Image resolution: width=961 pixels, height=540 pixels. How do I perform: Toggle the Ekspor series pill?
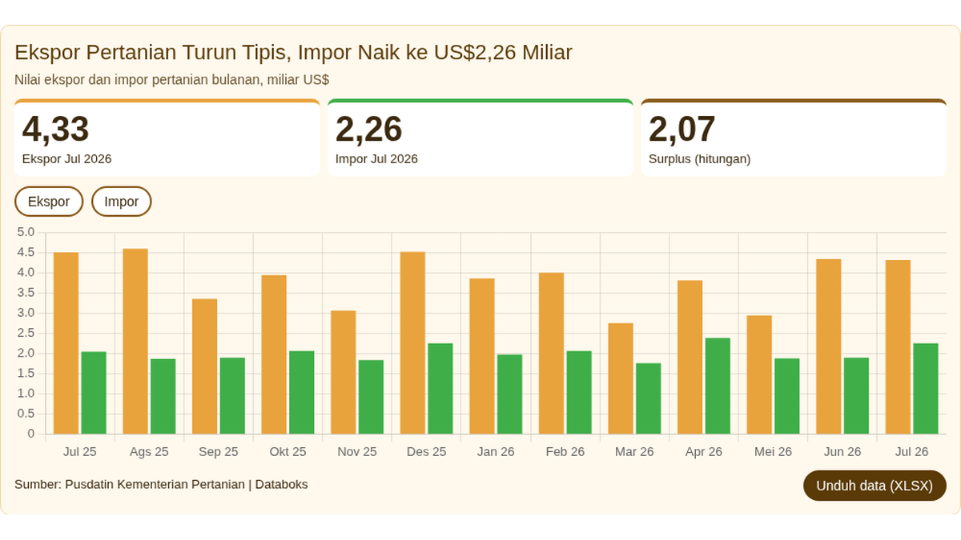(x=49, y=202)
